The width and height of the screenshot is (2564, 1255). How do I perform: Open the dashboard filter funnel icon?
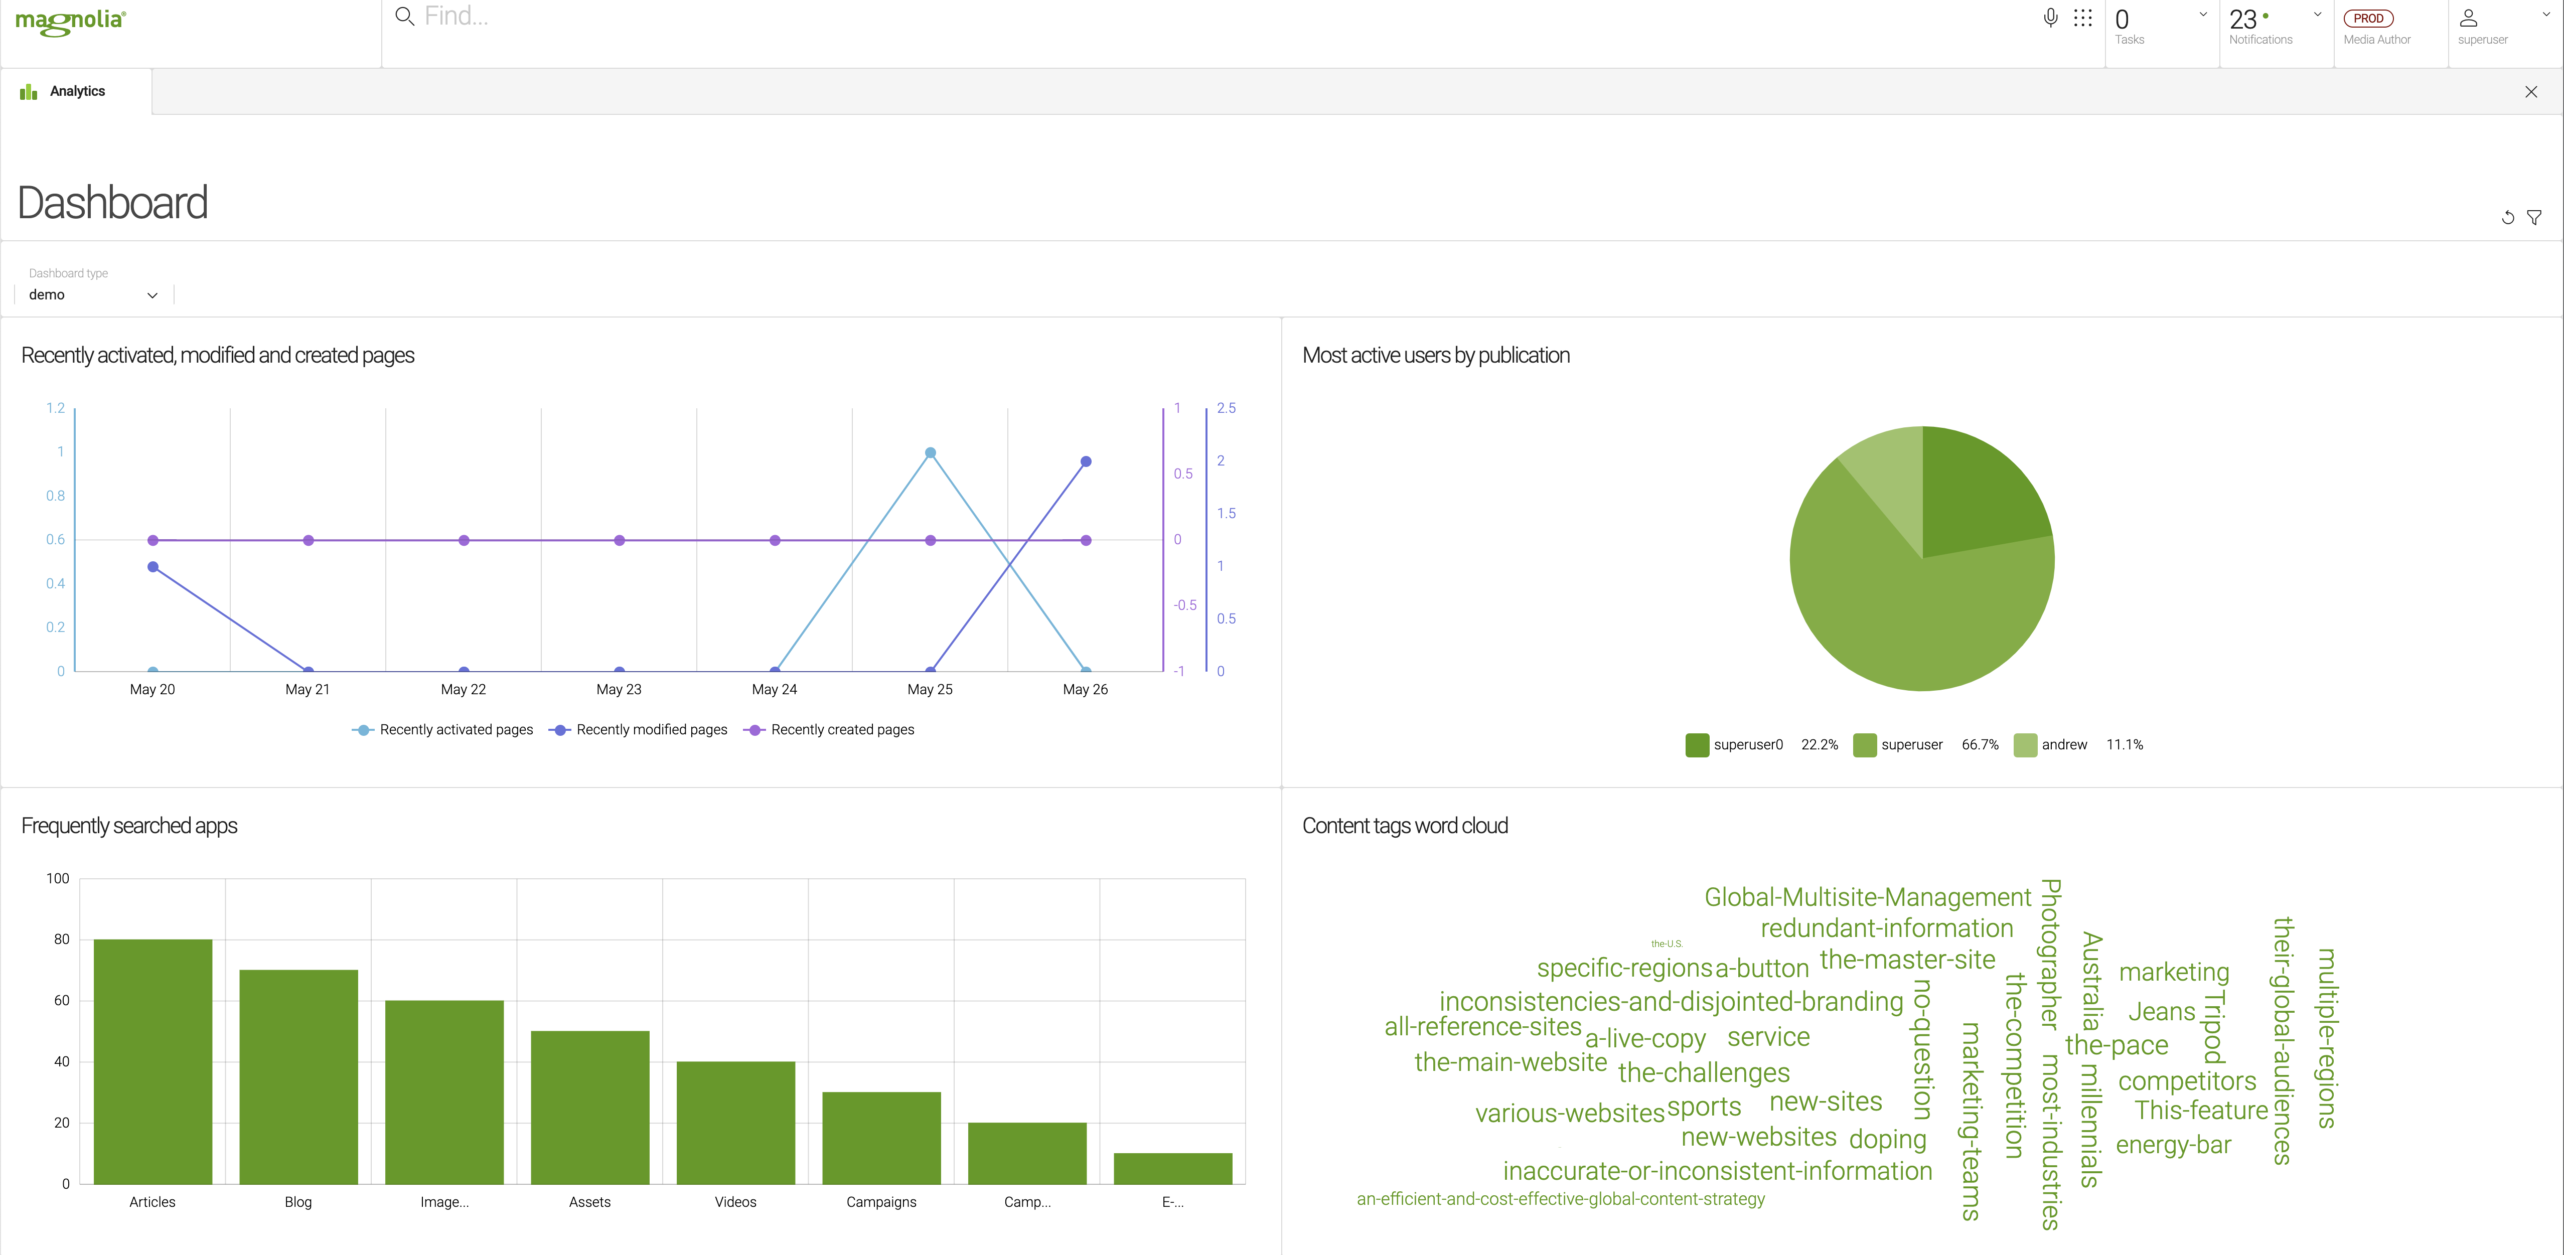point(2534,217)
